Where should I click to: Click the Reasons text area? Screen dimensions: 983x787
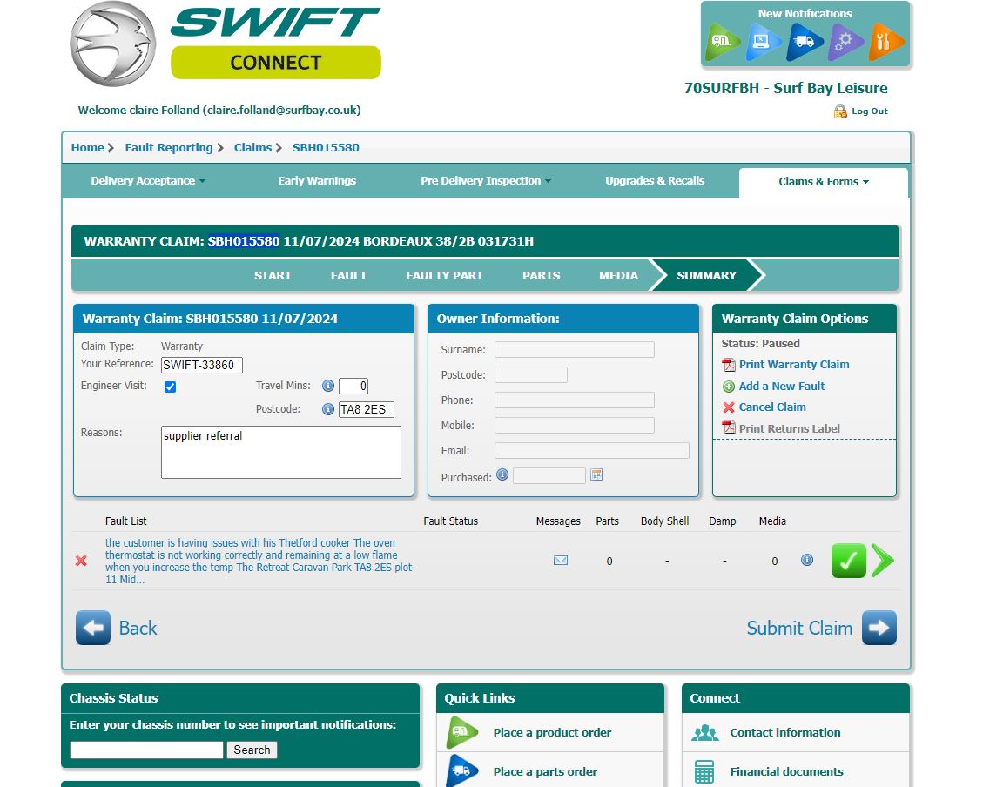point(281,453)
